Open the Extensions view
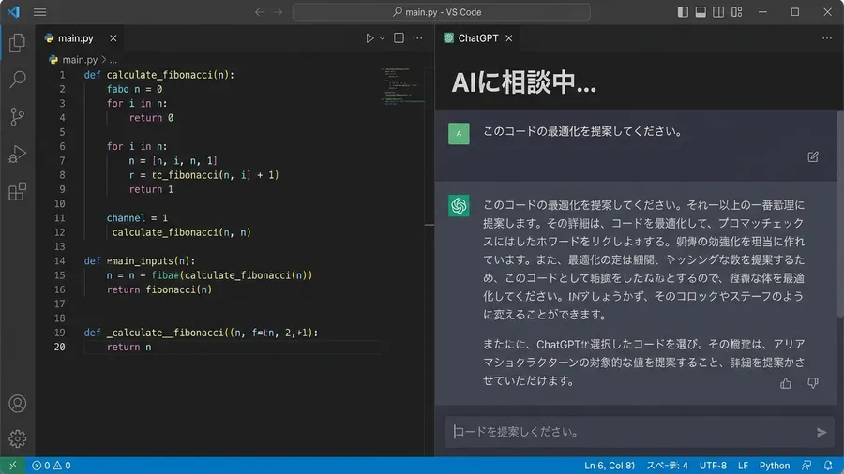The height and width of the screenshot is (474, 844). 17,191
